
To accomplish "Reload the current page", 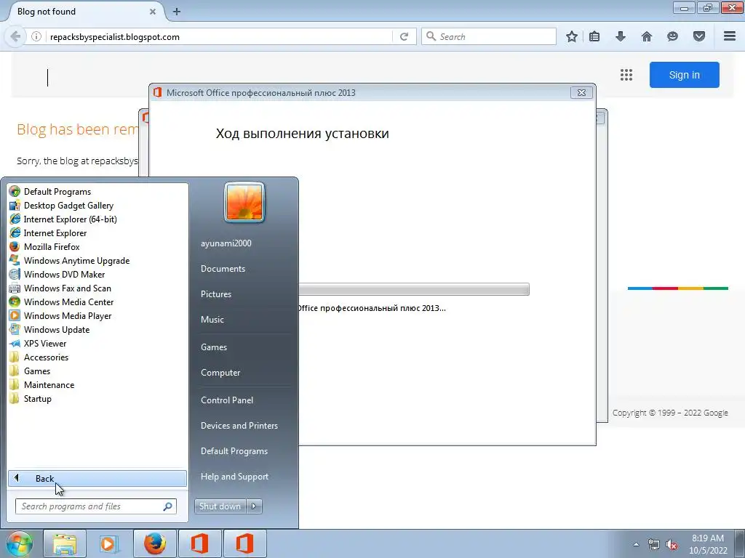I will click(x=405, y=36).
